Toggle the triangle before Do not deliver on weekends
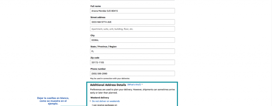Viewport: 272px width, 106px height. point(90,101)
